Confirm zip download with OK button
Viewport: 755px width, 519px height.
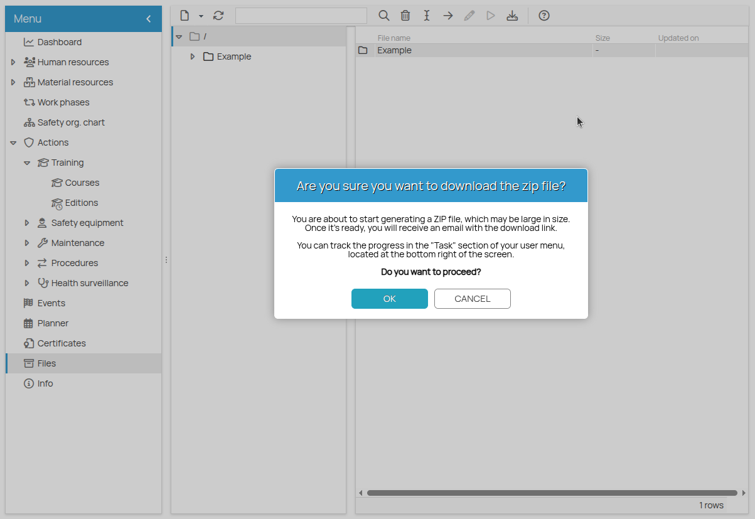[389, 299]
